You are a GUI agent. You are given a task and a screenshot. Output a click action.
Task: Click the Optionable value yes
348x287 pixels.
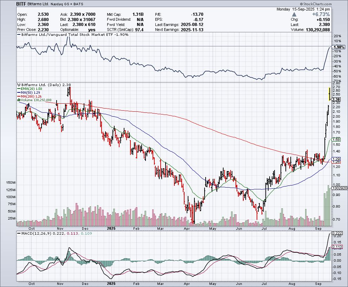click(92, 30)
